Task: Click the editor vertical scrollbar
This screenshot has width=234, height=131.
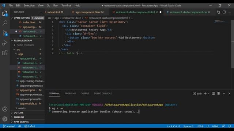Action: tap(233, 44)
